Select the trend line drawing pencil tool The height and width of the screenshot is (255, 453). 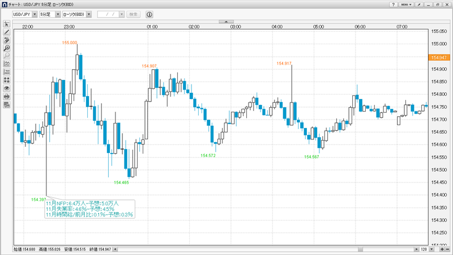tap(6, 32)
